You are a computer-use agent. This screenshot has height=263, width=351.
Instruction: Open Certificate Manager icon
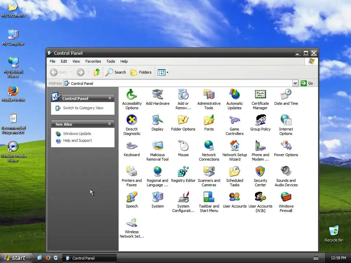pyautogui.click(x=260, y=99)
